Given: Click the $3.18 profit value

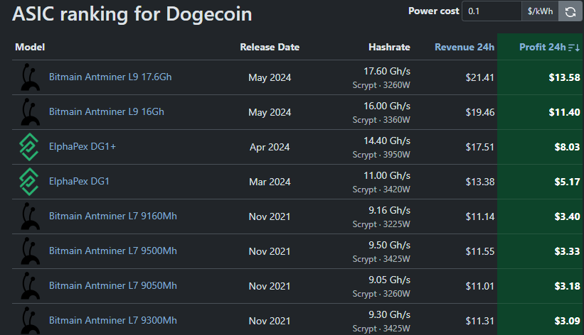Looking at the screenshot, I should [567, 286].
